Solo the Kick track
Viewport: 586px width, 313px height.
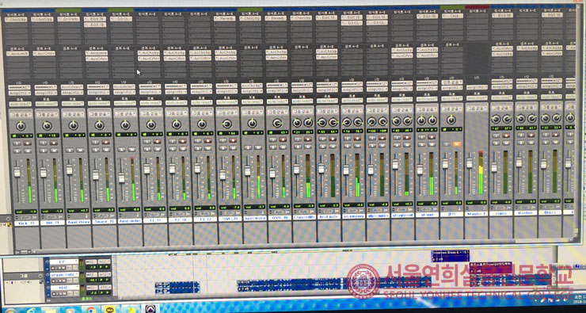[x=17, y=151]
